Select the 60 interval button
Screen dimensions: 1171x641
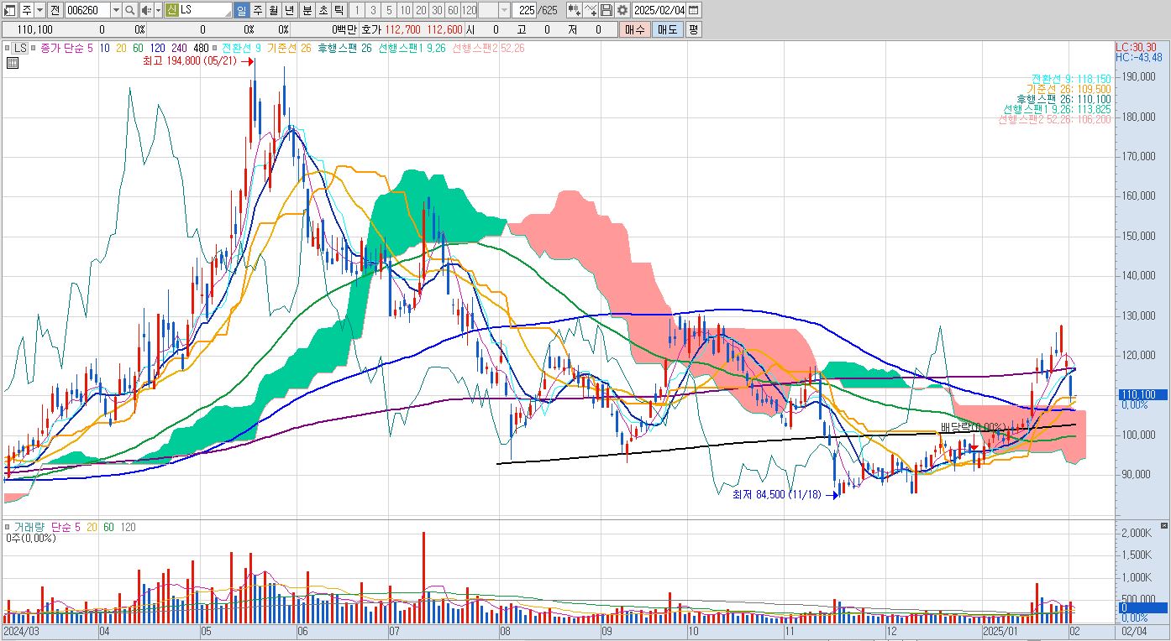point(453,10)
